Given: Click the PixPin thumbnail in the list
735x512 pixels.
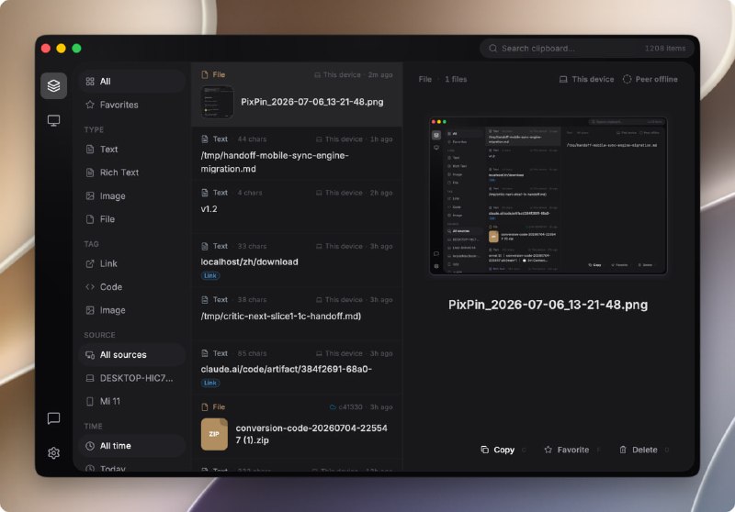Looking at the screenshot, I should pos(217,102).
